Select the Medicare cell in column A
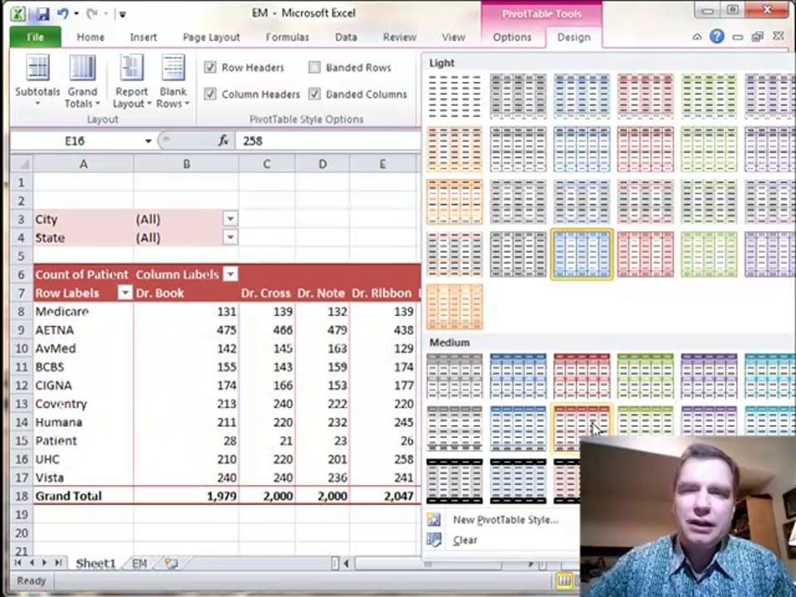The width and height of the screenshot is (796, 597). 83,311
